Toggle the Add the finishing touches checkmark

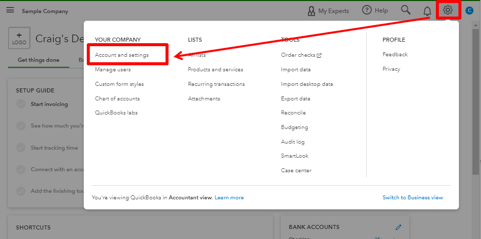point(21,191)
